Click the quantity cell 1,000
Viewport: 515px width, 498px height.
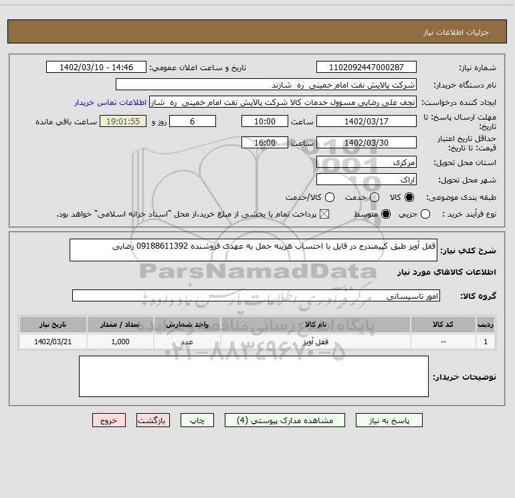click(x=120, y=342)
